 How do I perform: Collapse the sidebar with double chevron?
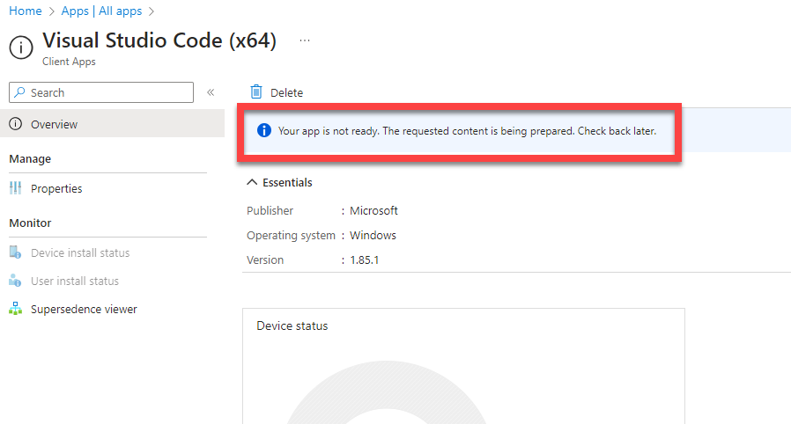(211, 92)
